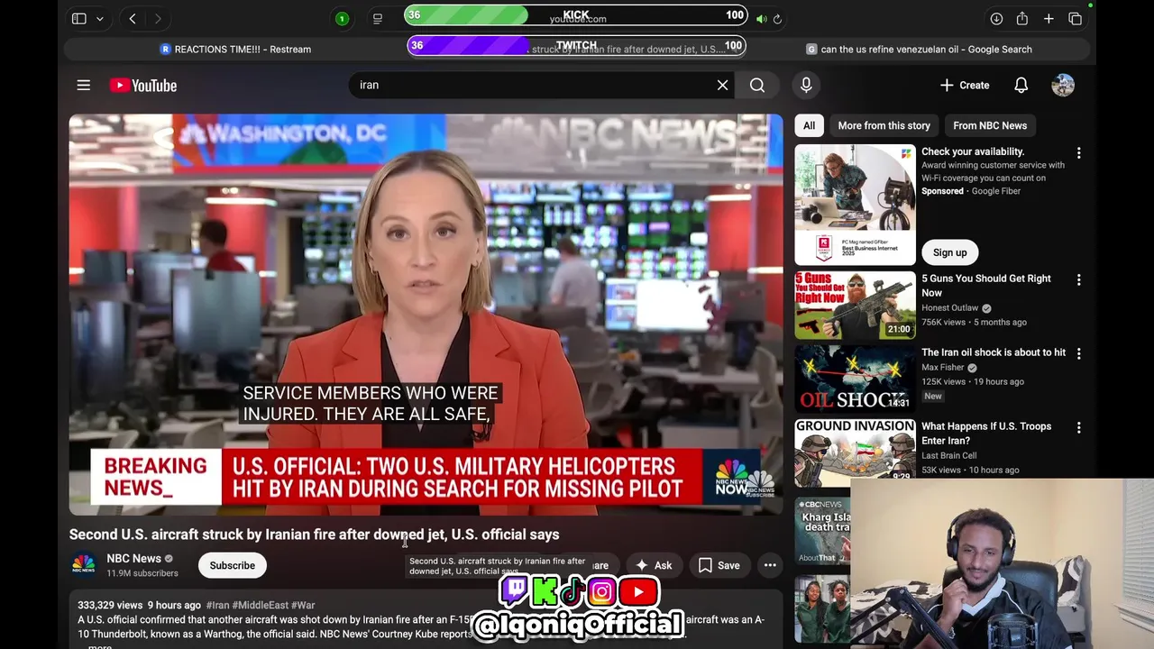Screen dimensions: 1154x649
Task: Click the Create button
Action: point(965,85)
